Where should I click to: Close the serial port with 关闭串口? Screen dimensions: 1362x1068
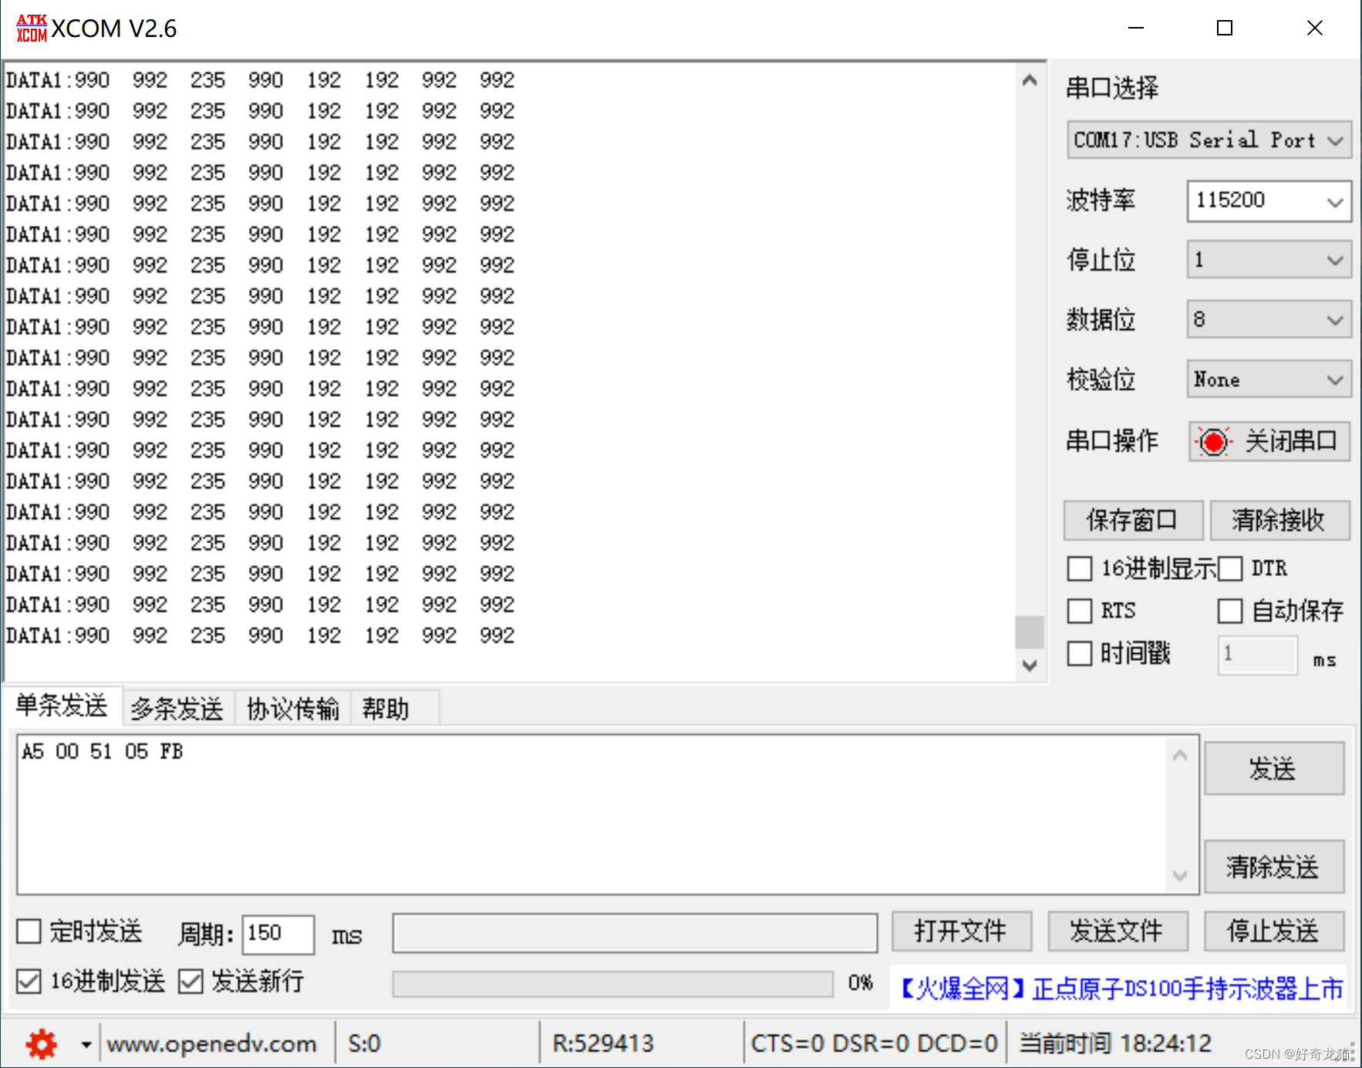pos(1269,441)
